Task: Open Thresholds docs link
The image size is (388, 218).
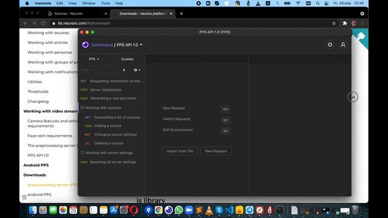Action: [38, 91]
